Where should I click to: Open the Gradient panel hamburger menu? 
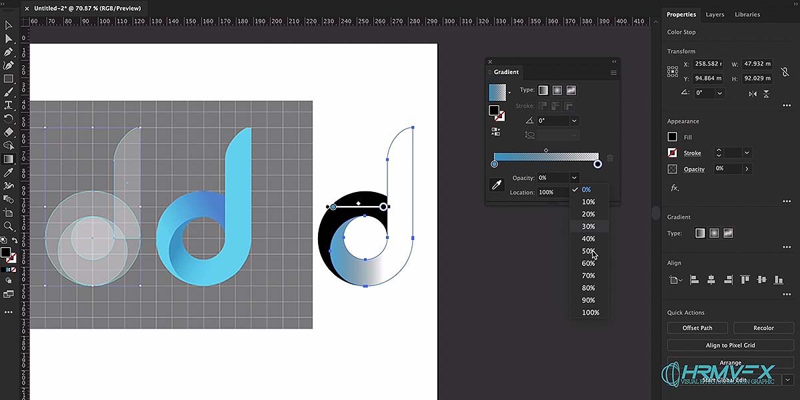613,73
